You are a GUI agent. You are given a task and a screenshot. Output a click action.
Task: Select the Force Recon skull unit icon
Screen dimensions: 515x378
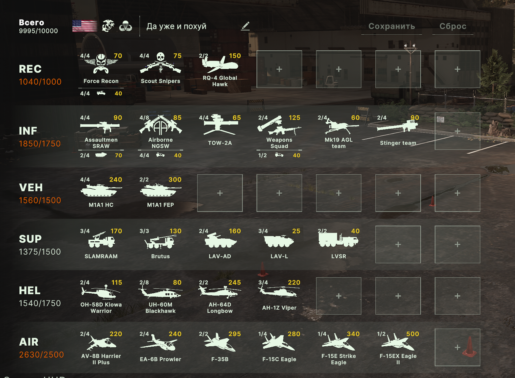click(x=101, y=64)
